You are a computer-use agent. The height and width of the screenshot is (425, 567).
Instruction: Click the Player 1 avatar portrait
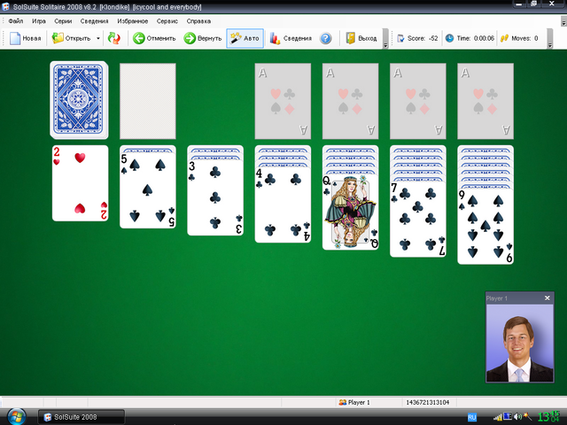[x=520, y=343]
